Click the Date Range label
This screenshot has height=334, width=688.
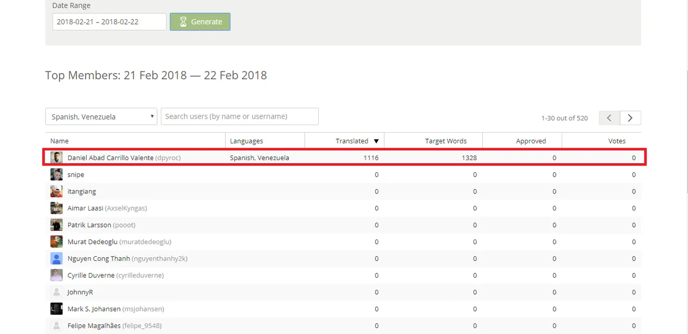click(71, 5)
